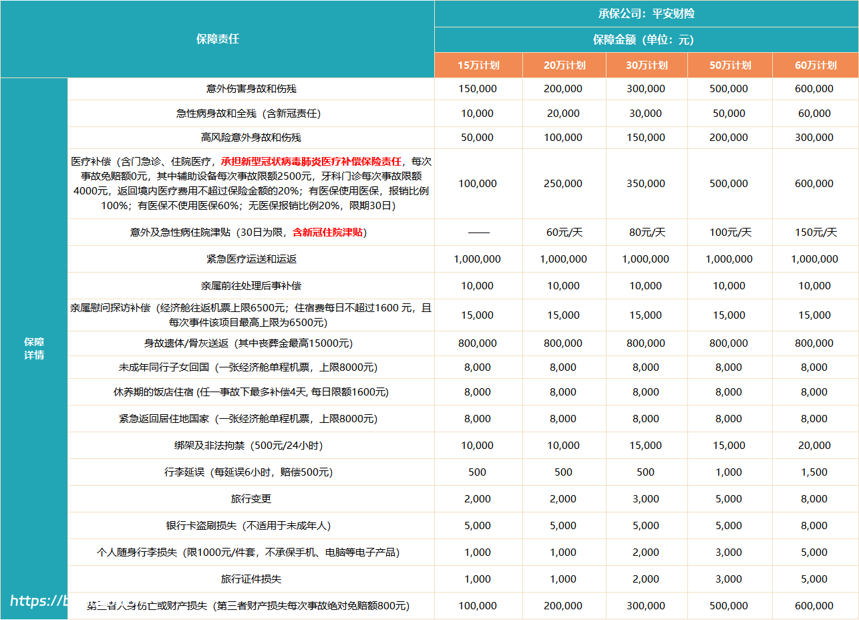This screenshot has height=620, width=859.
Task: Click the 亲属前往处理后事补偿 row label
Action: pyautogui.click(x=250, y=285)
